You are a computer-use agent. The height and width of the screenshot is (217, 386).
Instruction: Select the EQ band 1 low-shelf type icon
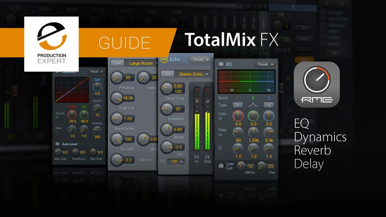click(238, 105)
